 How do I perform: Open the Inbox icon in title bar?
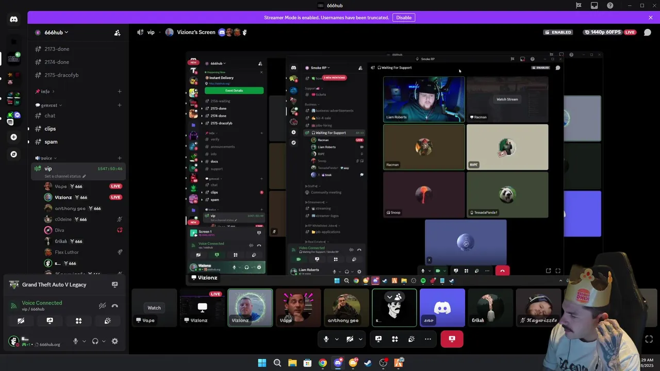[595, 6]
